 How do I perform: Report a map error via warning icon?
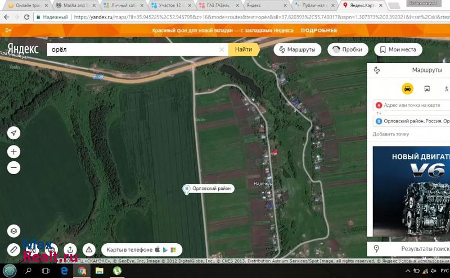point(88,249)
